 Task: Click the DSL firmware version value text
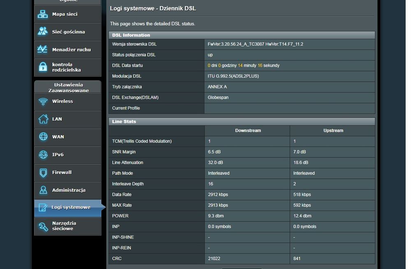(255, 44)
